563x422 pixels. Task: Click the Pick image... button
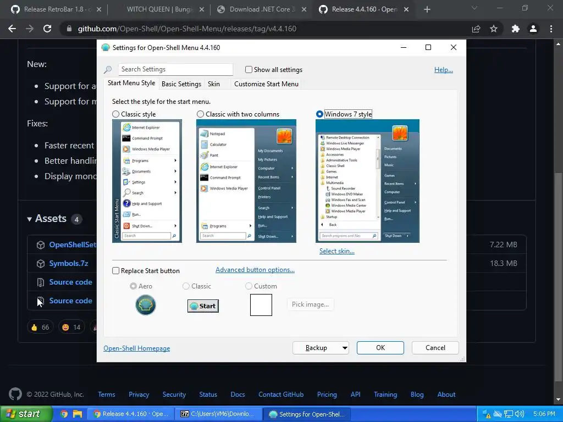310,304
